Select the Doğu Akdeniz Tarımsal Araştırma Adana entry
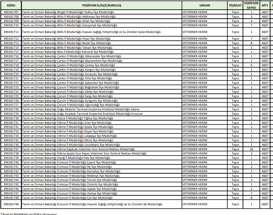The width and height of the screenshot is (273, 215). (x=81, y=109)
